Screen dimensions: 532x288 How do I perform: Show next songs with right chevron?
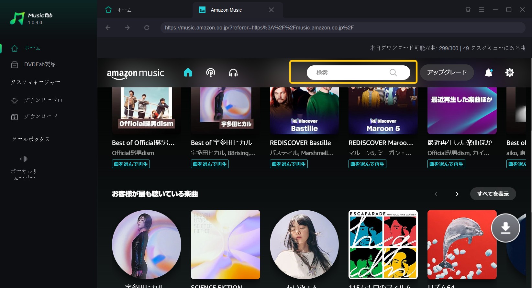click(x=457, y=194)
